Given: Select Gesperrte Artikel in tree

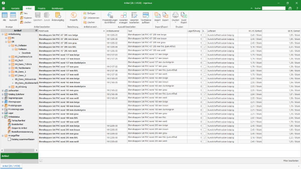Looking at the screenshot, I should pyautogui.click(x=19, y=128).
